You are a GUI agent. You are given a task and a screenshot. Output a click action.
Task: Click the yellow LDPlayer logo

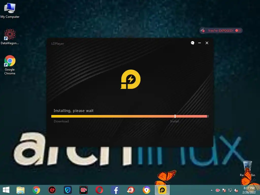coord(131,79)
